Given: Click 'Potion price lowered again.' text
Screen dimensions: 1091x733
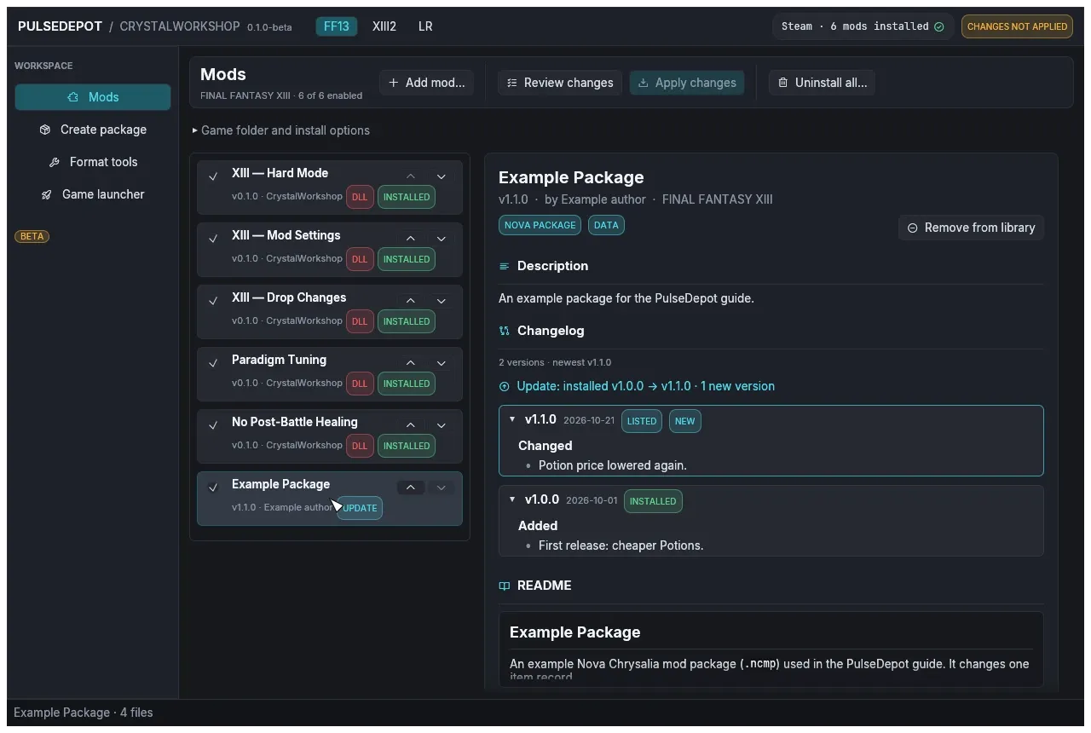Looking at the screenshot, I should pyautogui.click(x=613, y=465).
